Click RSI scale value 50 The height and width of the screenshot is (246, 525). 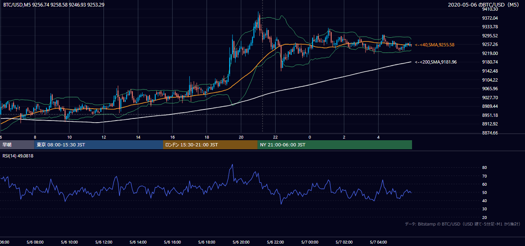pos(484,192)
